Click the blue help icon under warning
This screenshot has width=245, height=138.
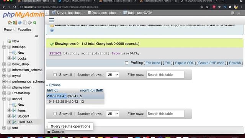pos(52,30)
